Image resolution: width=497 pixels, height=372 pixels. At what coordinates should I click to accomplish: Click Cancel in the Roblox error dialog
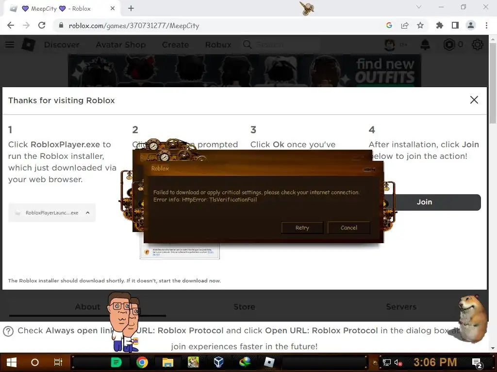[348, 228]
